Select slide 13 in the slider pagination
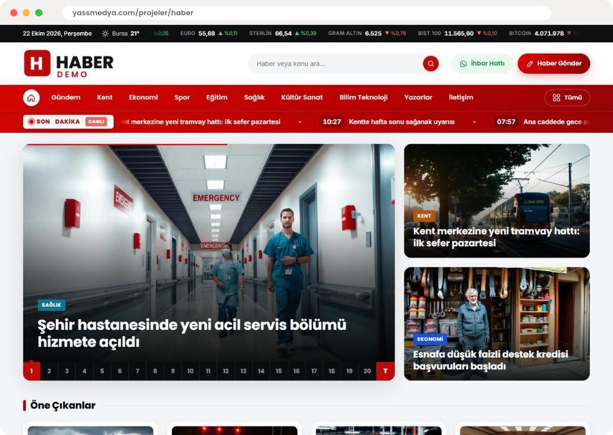This screenshot has width=613, height=435. click(243, 371)
